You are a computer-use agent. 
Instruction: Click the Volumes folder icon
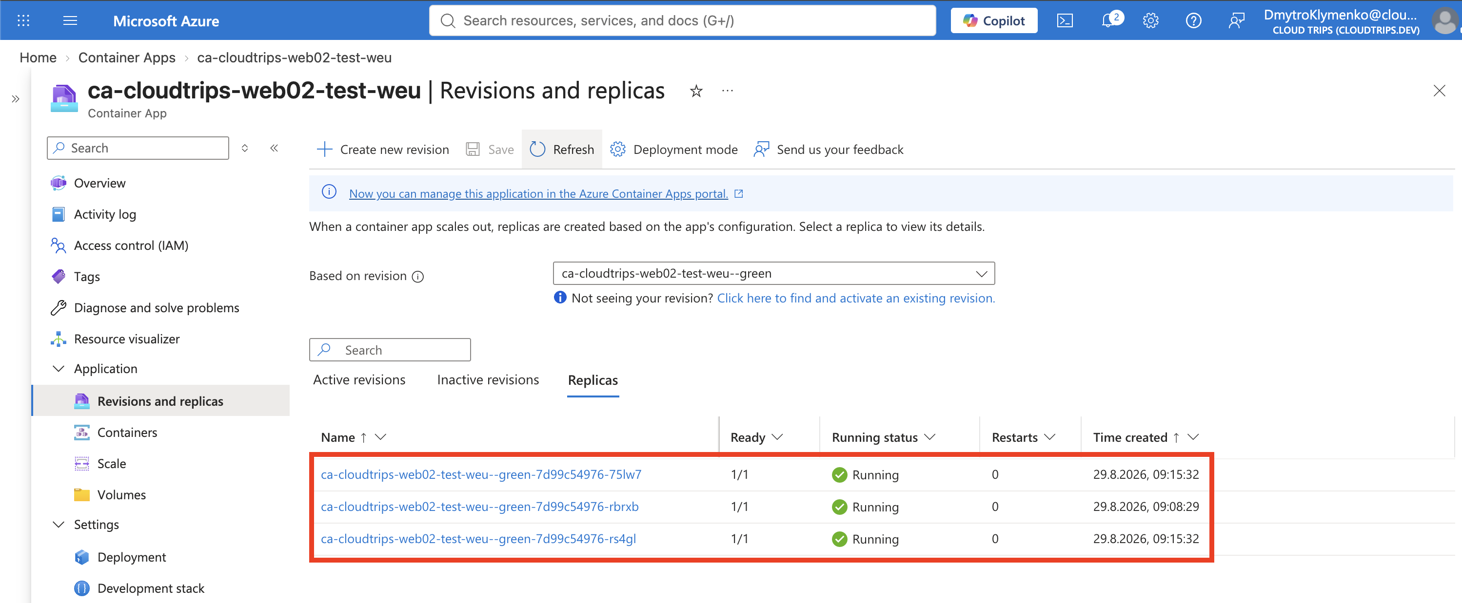click(x=82, y=495)
